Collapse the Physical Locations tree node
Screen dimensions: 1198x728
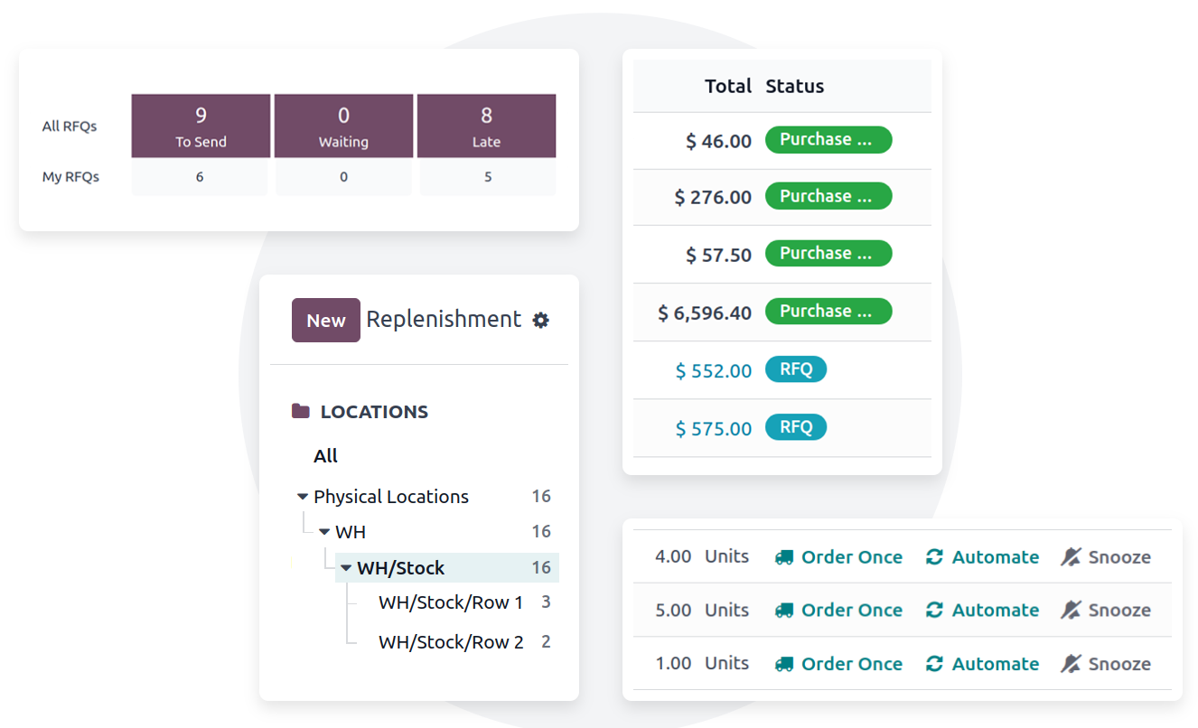click(x=303, y=497)
